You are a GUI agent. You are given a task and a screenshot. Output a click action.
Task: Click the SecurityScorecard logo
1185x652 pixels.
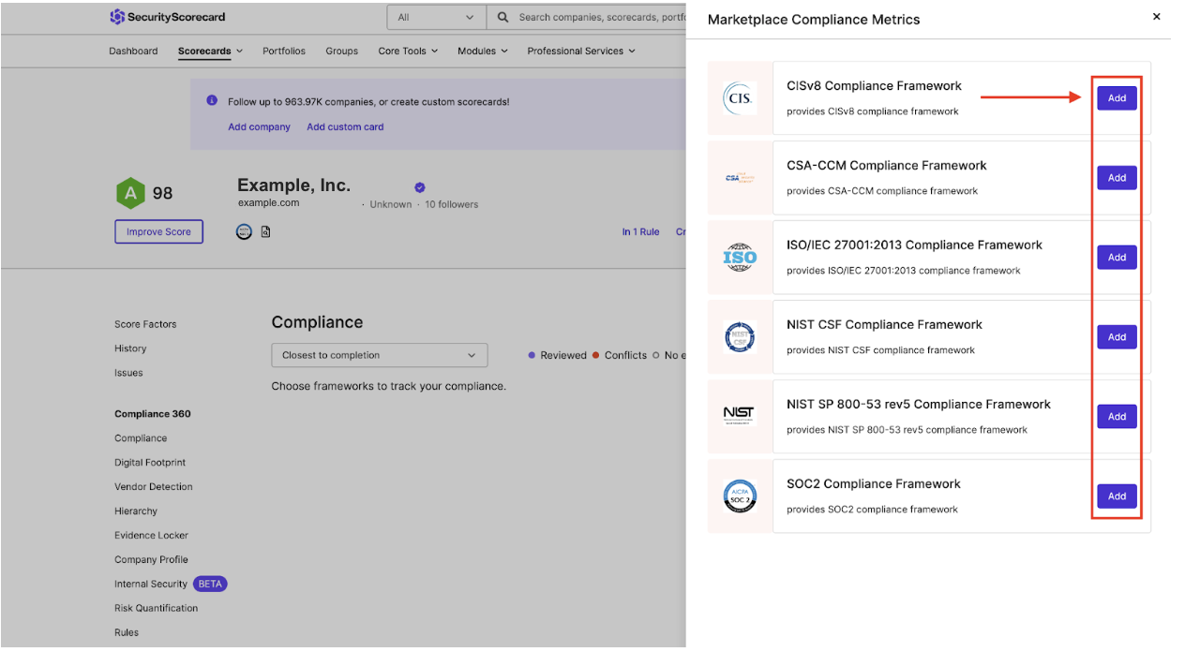click(x=168, y=17)
